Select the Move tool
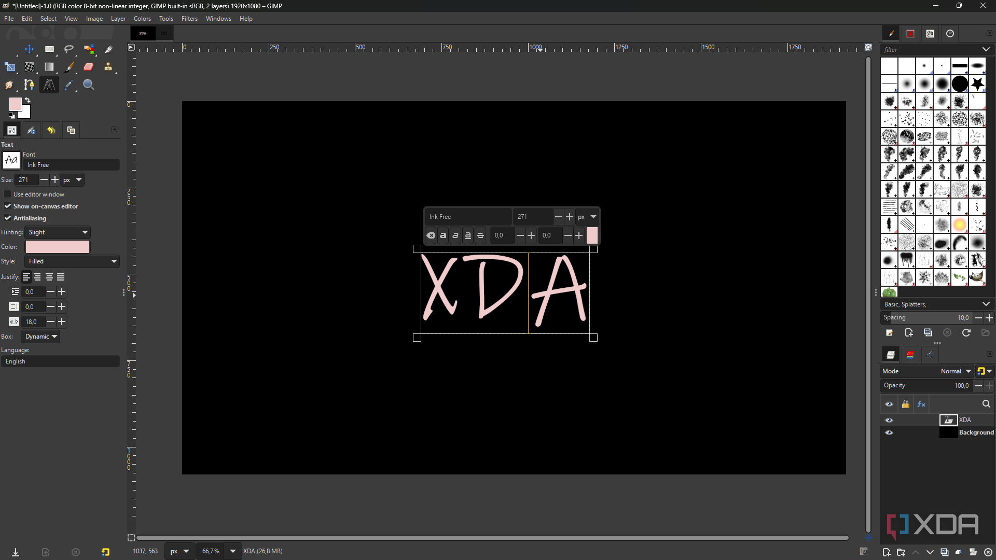The height and width of the screenshot is (560, 996). 29,49
